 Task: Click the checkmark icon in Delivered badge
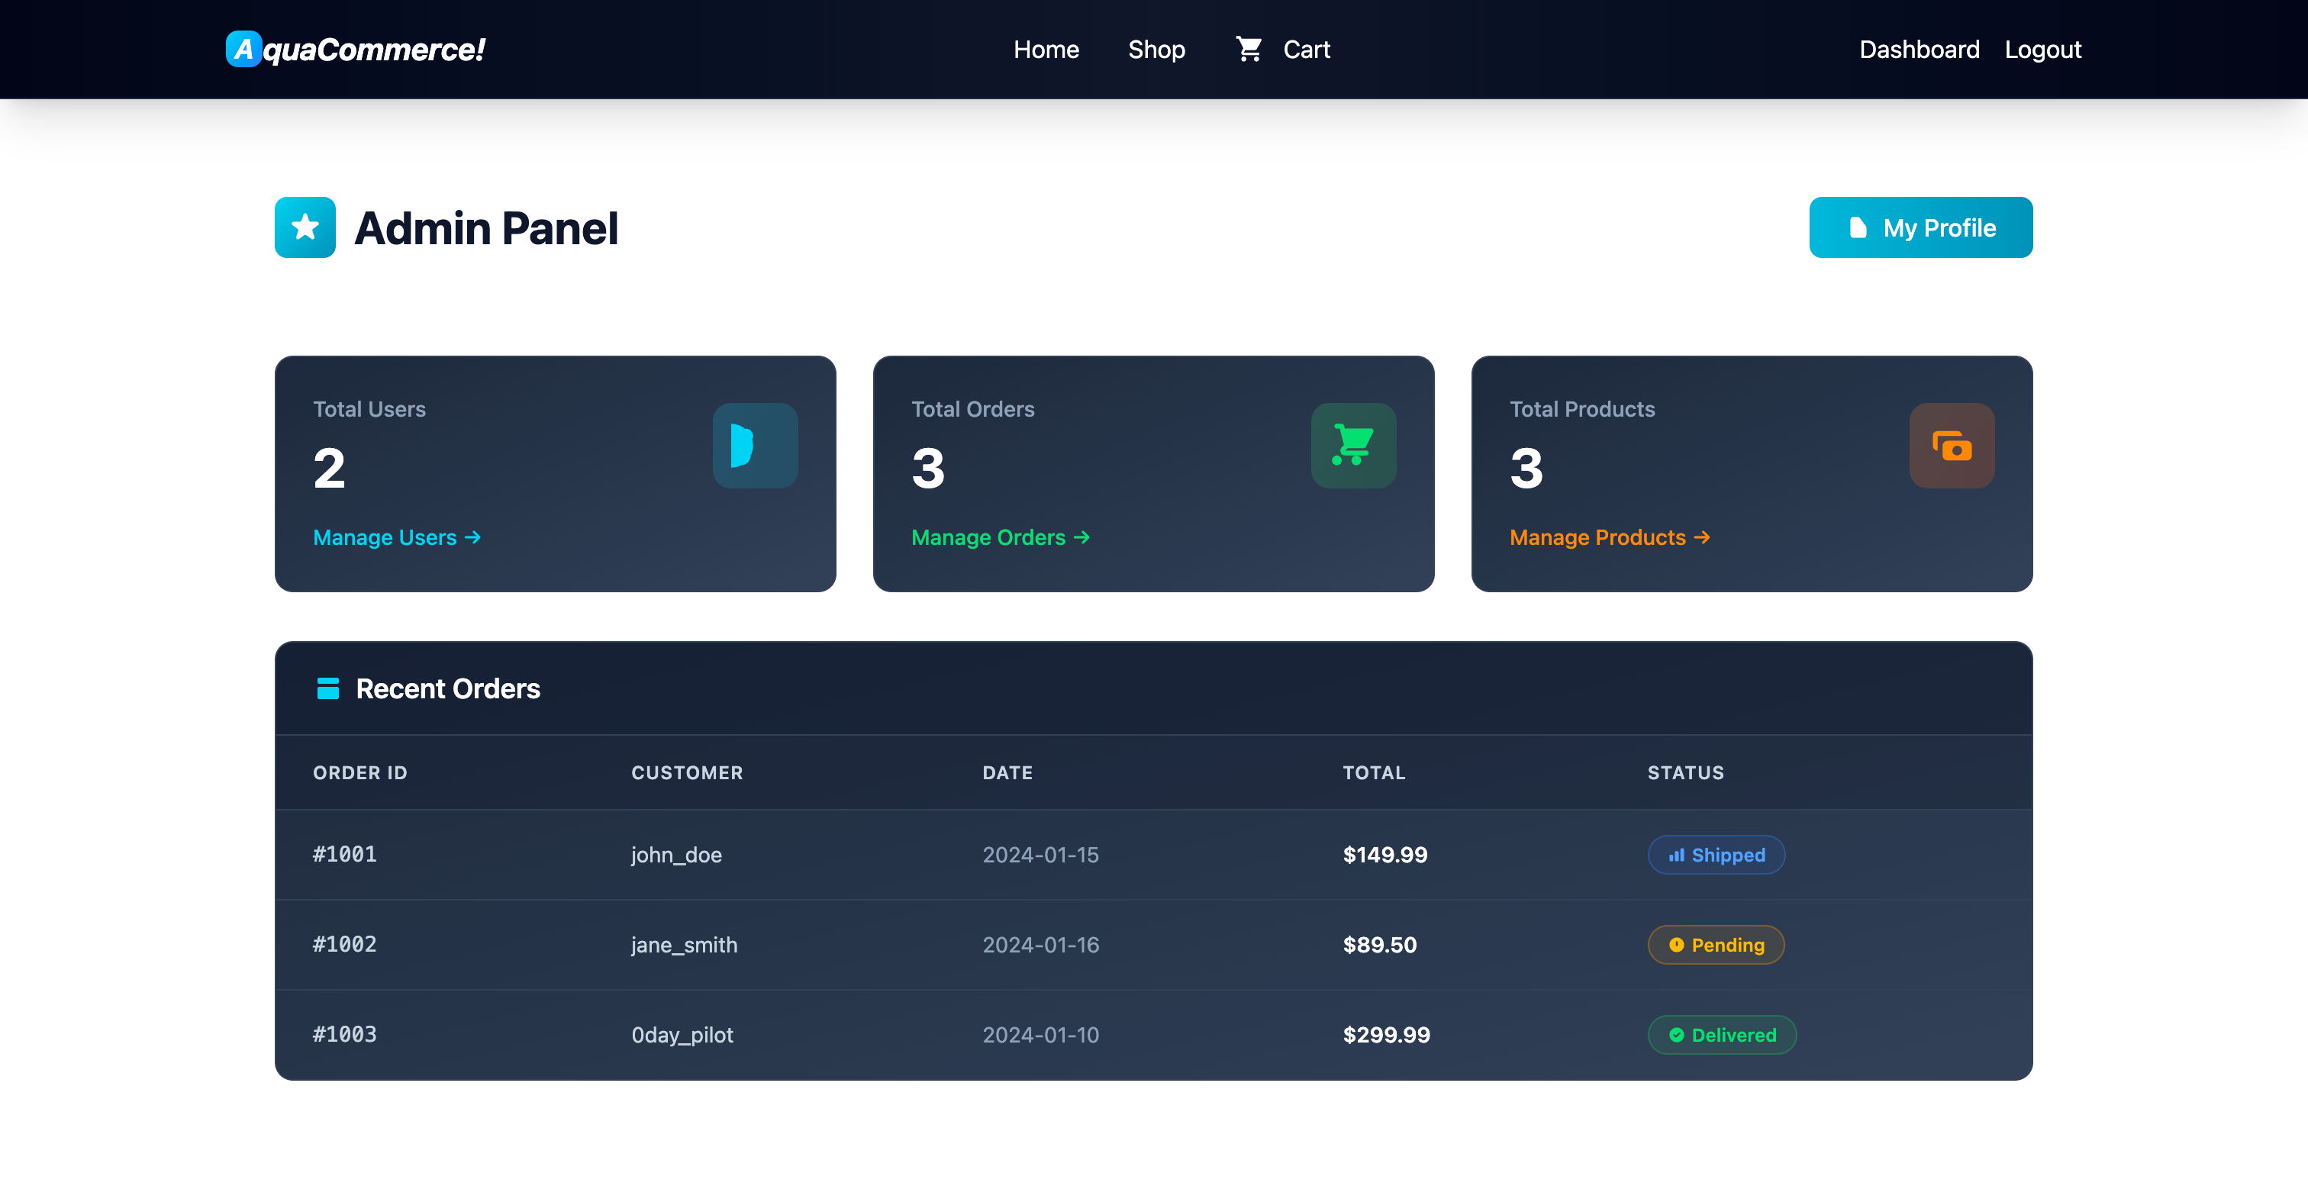[x=1678, y=1035]
